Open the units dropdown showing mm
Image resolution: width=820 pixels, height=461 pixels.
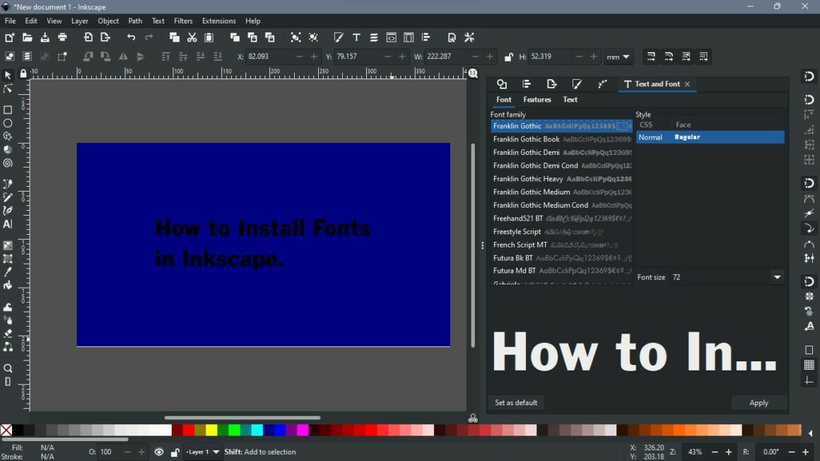[619, 57]
